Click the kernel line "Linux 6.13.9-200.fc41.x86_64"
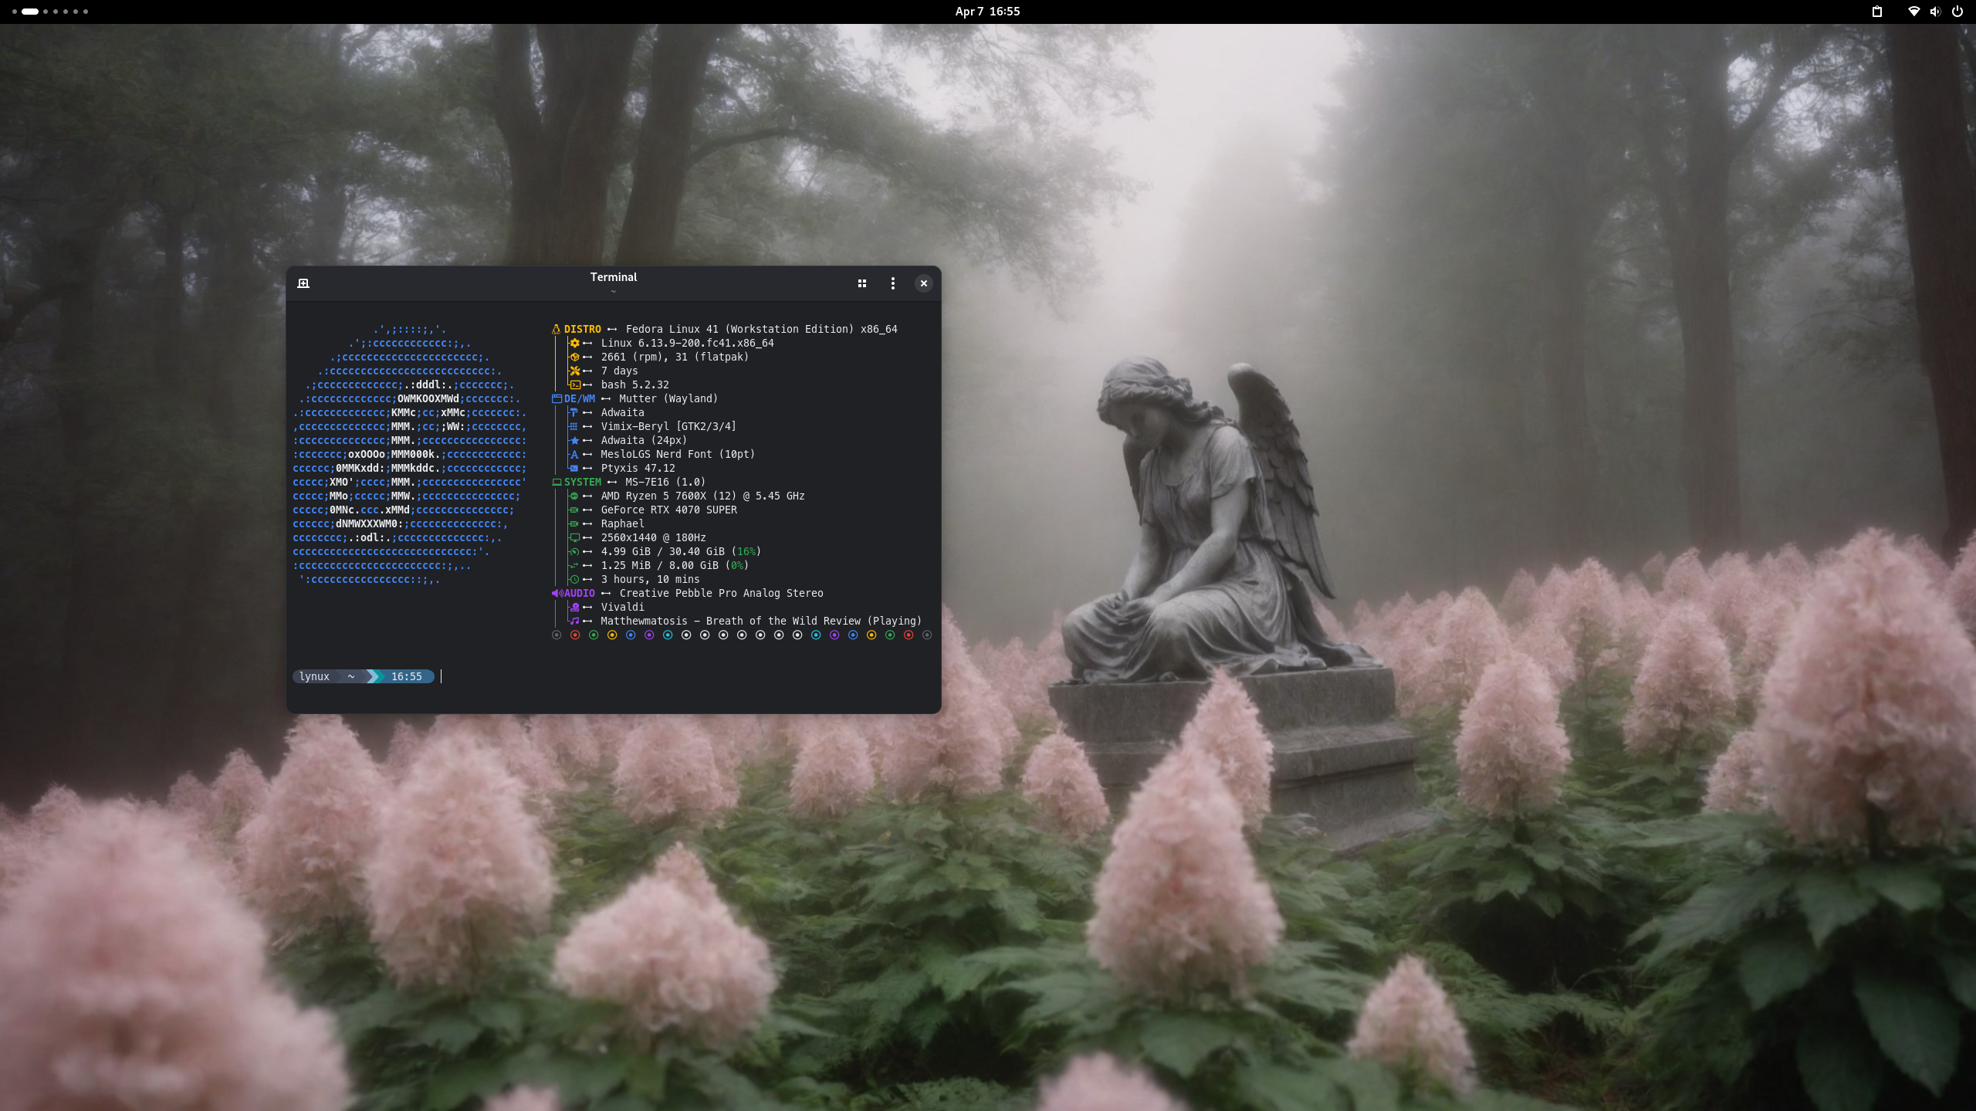The image size is (1976, 1111). (687, 343)
